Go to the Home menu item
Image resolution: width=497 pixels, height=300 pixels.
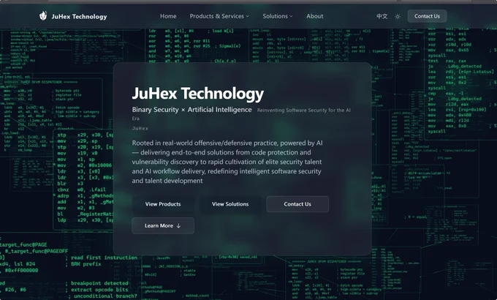[168, 16]
